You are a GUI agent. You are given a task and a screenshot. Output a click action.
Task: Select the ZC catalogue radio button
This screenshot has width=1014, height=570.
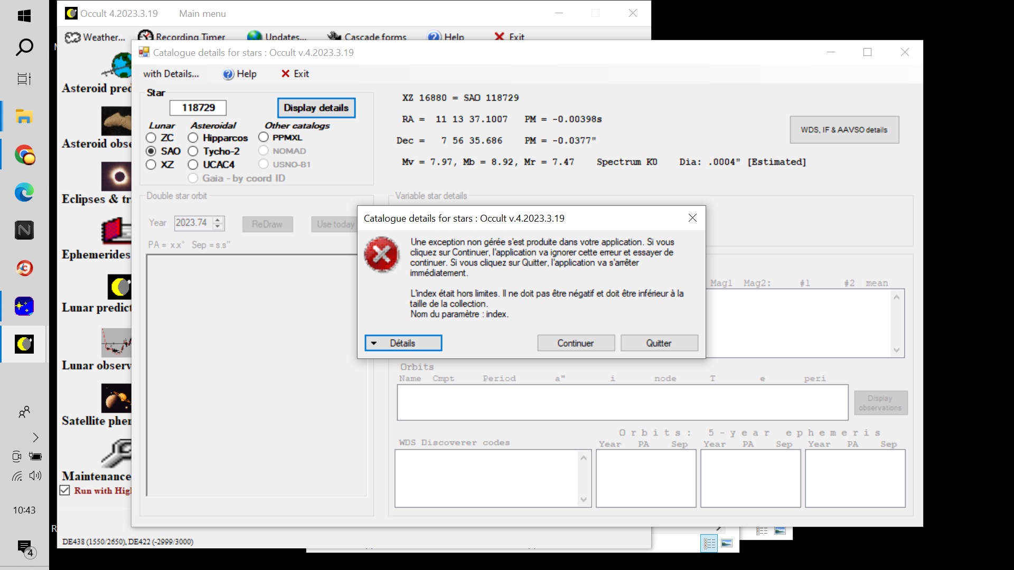[151, 138]
